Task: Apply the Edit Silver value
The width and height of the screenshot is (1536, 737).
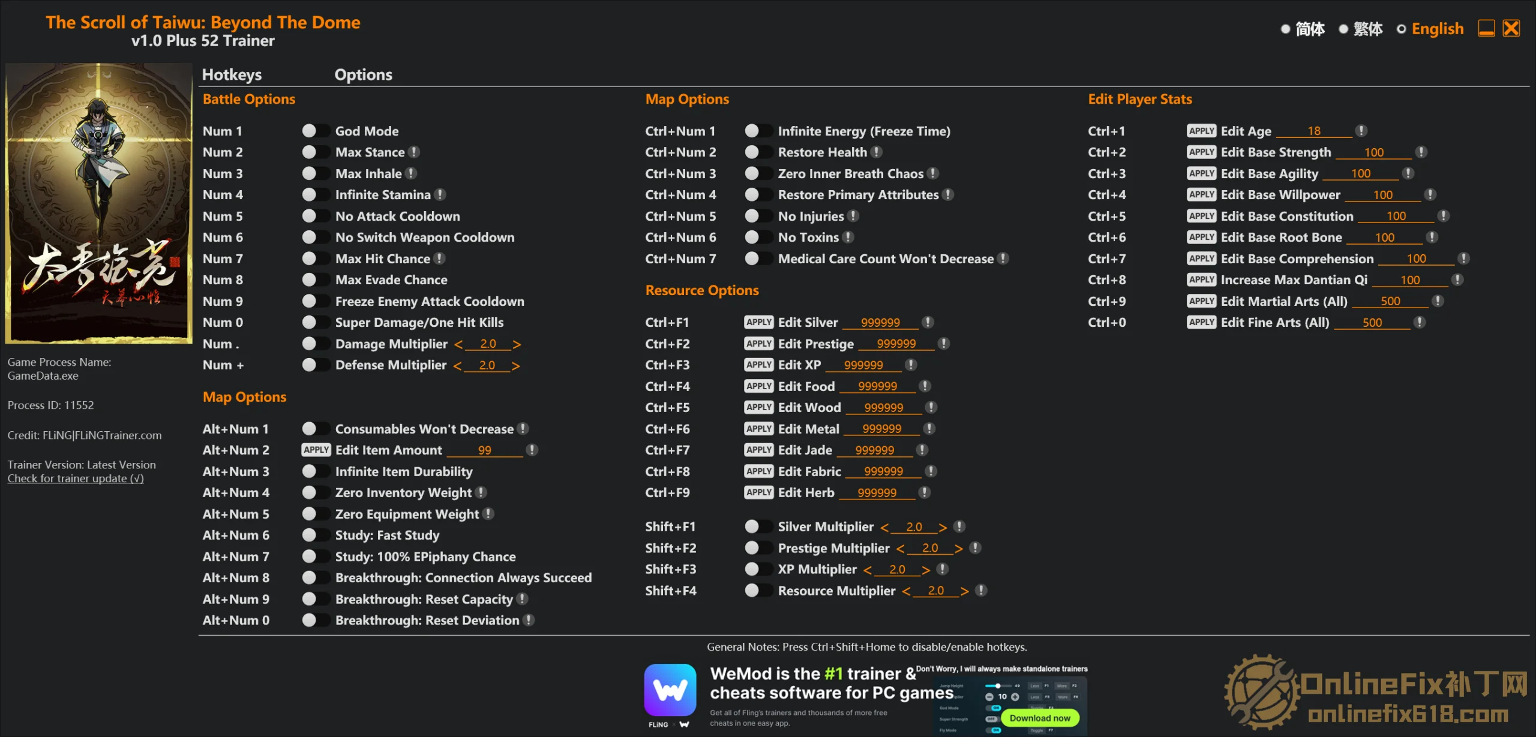Action: click(x=758, y=322)
